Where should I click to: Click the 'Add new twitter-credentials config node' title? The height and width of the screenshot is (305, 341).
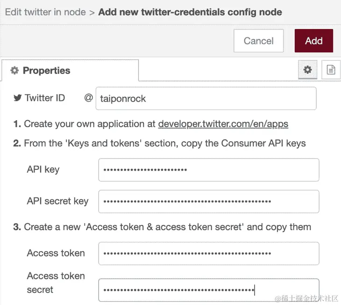coord(190,12)
